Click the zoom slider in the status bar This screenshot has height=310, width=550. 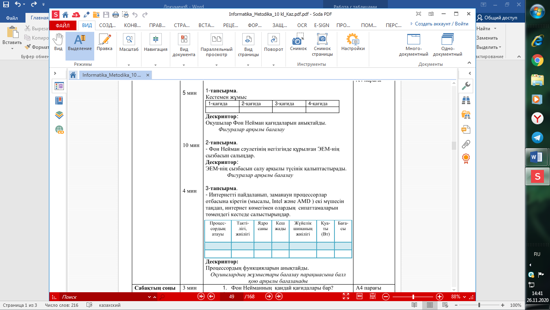[413, 297]
